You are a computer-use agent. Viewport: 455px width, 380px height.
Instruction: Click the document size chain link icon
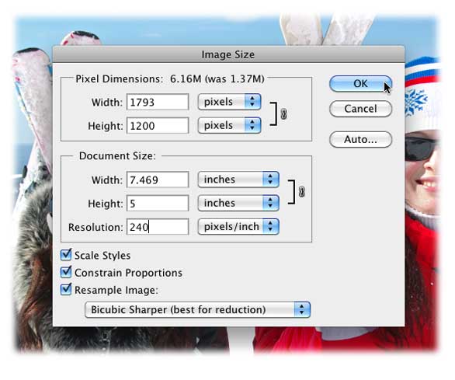point(301,192)
